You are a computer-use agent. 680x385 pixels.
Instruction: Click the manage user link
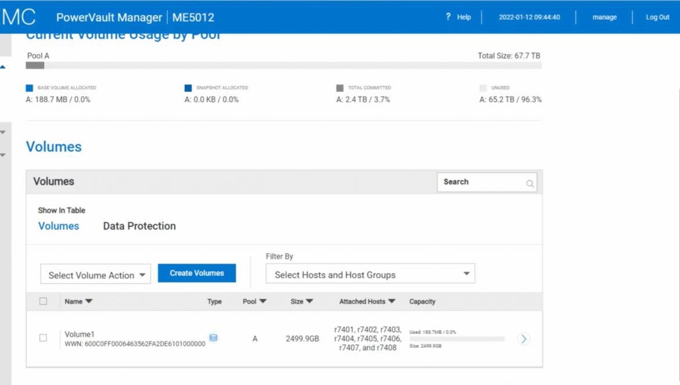[604, 17]
